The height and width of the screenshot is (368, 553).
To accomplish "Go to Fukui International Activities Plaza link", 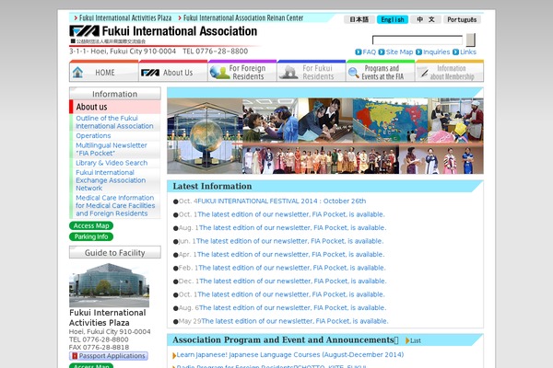I will point(125,18).
